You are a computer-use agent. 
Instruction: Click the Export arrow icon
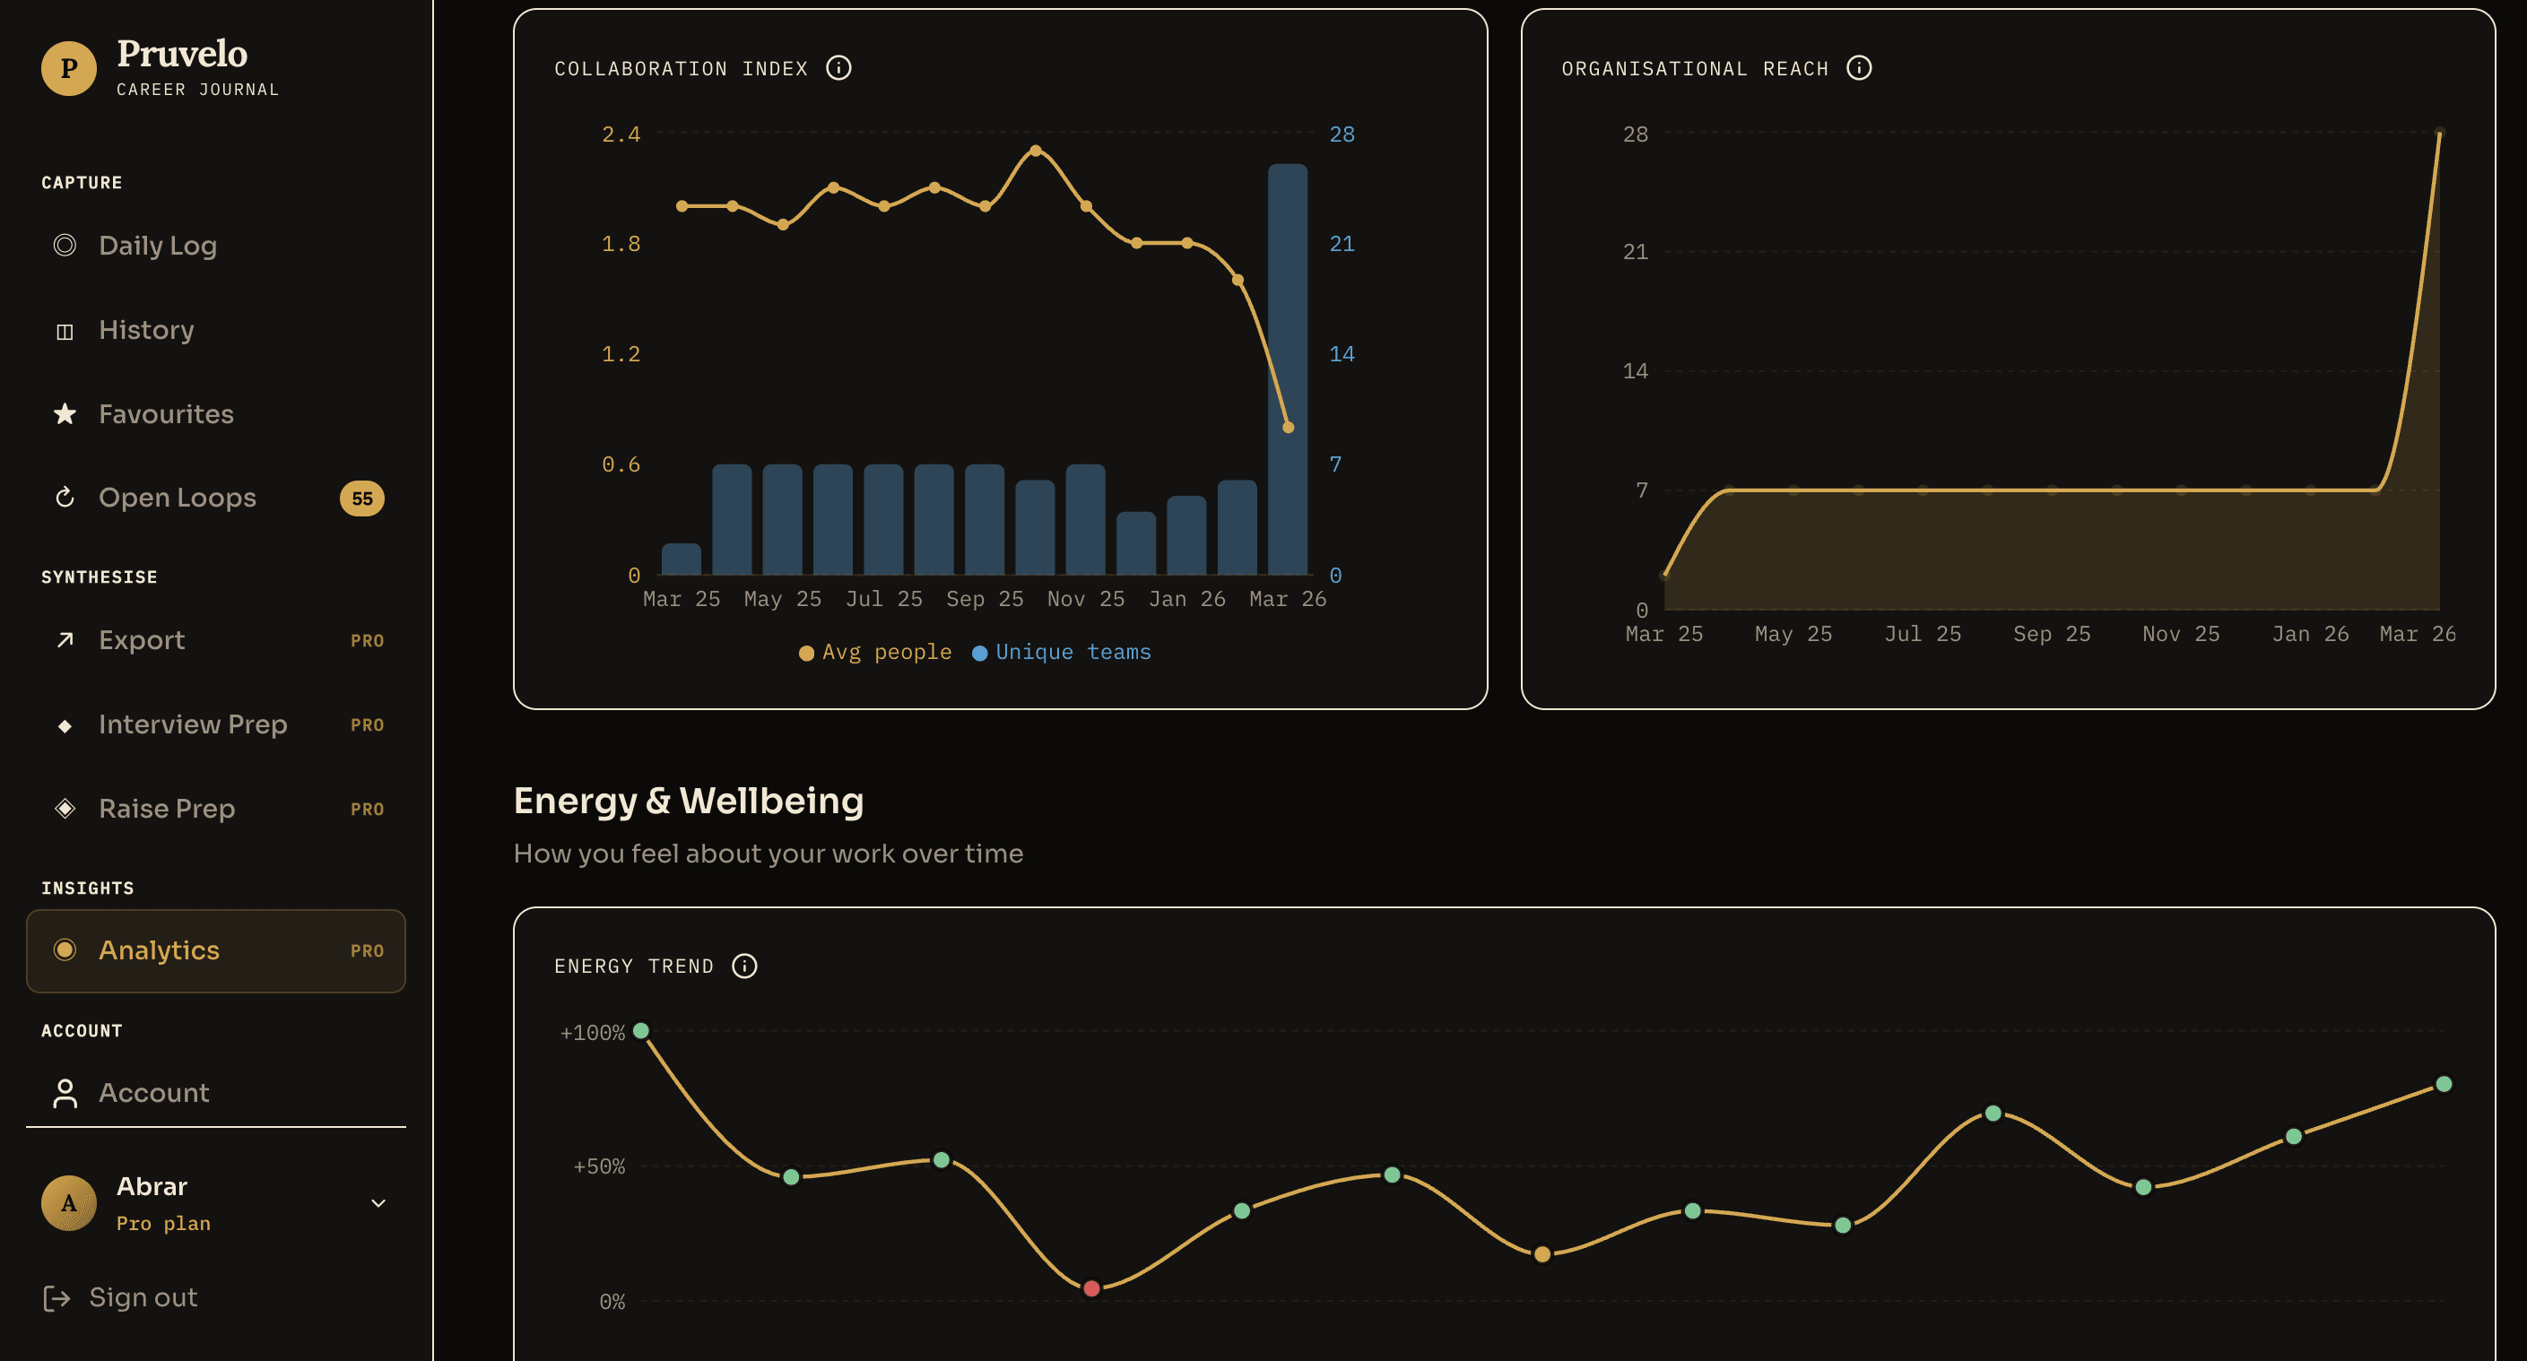(x=64, y=640)
